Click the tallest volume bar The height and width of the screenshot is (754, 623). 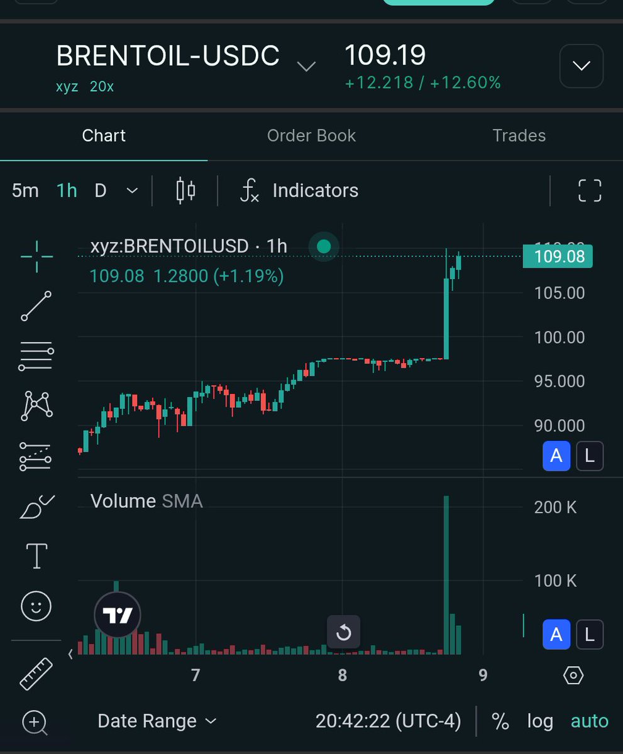click(x=446, y=575)
